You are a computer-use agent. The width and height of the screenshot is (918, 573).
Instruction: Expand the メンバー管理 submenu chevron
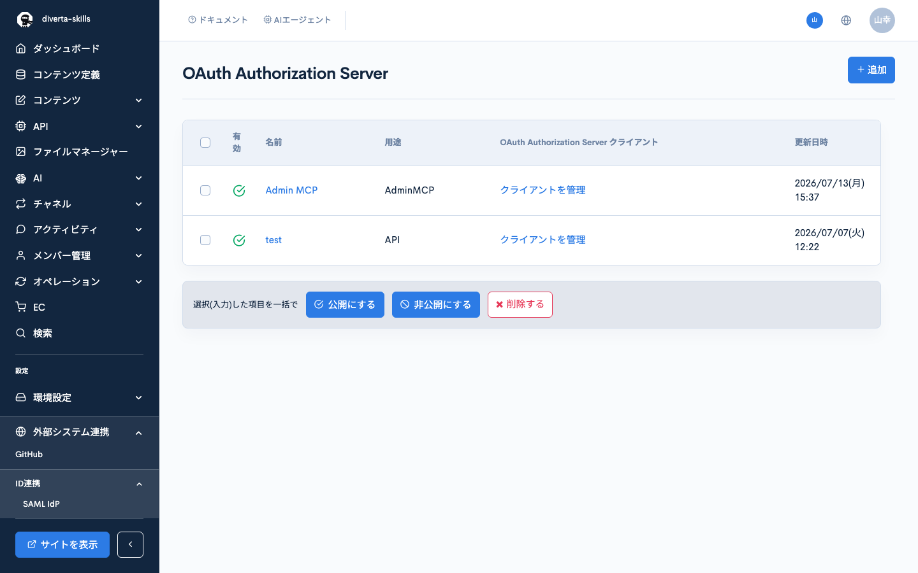click(139, 255)
